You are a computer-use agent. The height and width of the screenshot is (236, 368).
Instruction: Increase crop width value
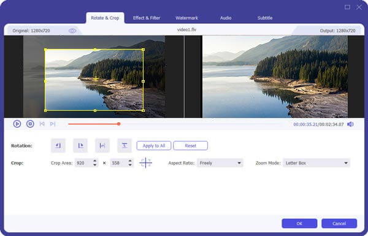95,161
